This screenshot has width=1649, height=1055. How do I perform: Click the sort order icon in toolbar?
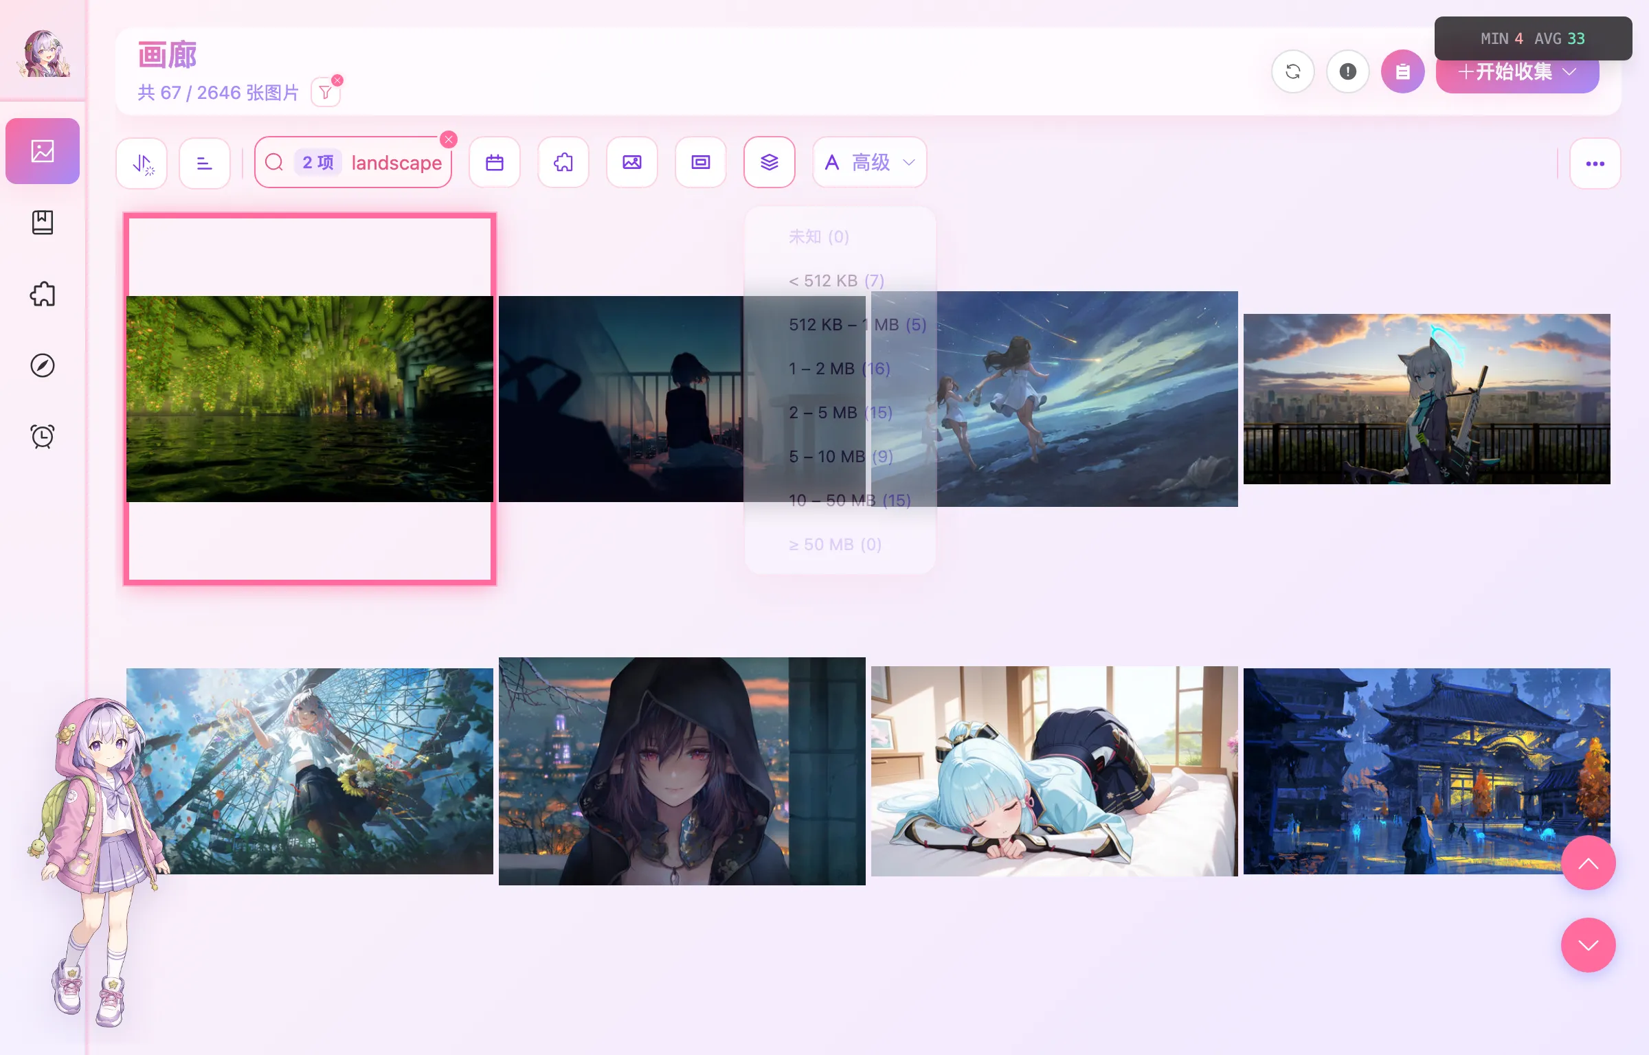[x=142, y=163]
